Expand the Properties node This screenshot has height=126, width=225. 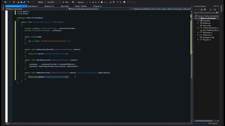(x=198, y=21)
